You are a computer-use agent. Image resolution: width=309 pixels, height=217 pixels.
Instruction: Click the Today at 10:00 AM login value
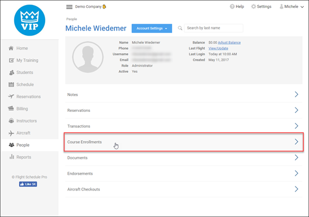[223, 54]
